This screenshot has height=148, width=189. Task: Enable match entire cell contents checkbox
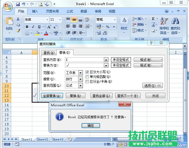pos(87,77)
